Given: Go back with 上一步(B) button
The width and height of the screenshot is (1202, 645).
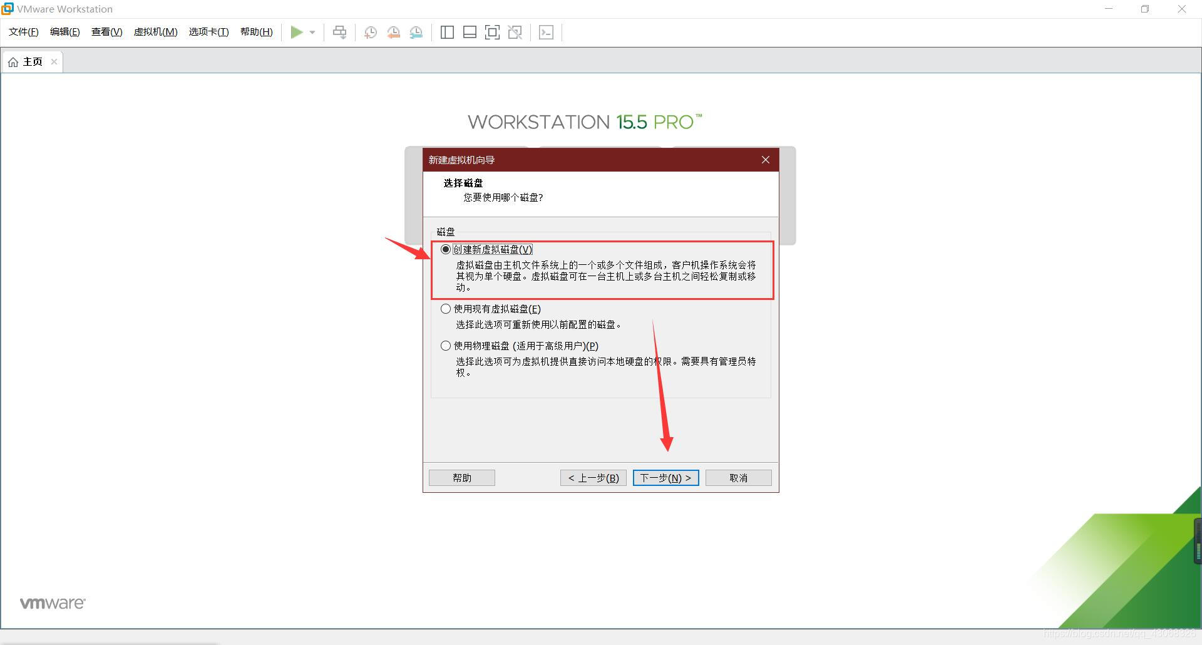Looking at the screenshot, I should click(x=593, y=478).
